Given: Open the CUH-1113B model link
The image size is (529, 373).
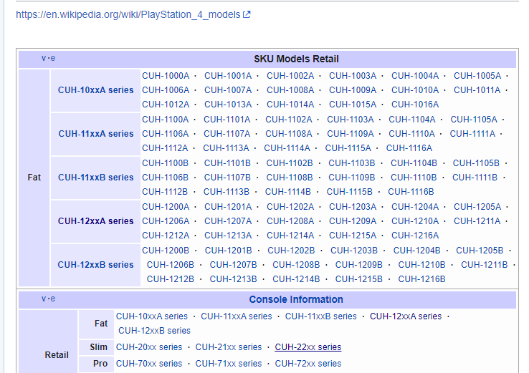Looking at the screenshot, I should [x=227, y=192].
